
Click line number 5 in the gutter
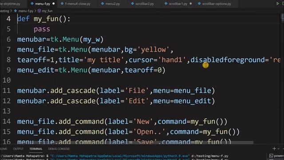pos(8,29)
